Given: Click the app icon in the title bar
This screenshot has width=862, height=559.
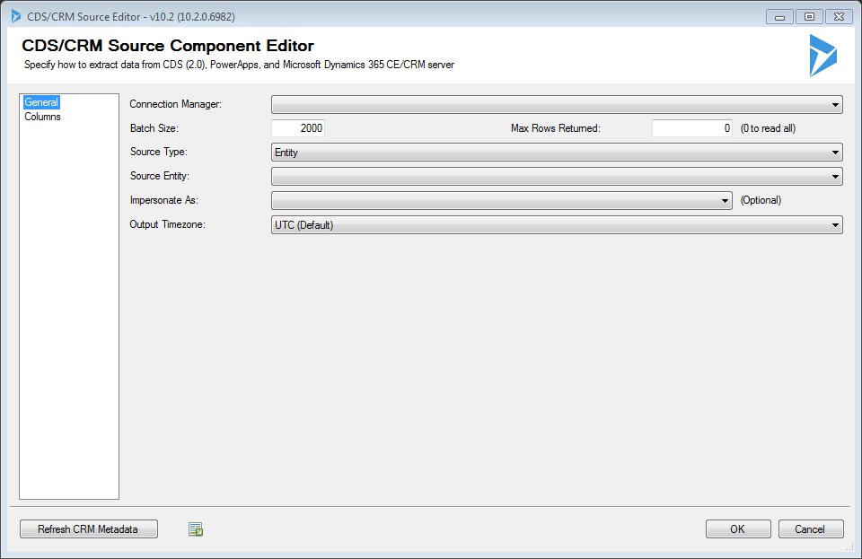Looking at the screenshot, I should pos(16,16).
